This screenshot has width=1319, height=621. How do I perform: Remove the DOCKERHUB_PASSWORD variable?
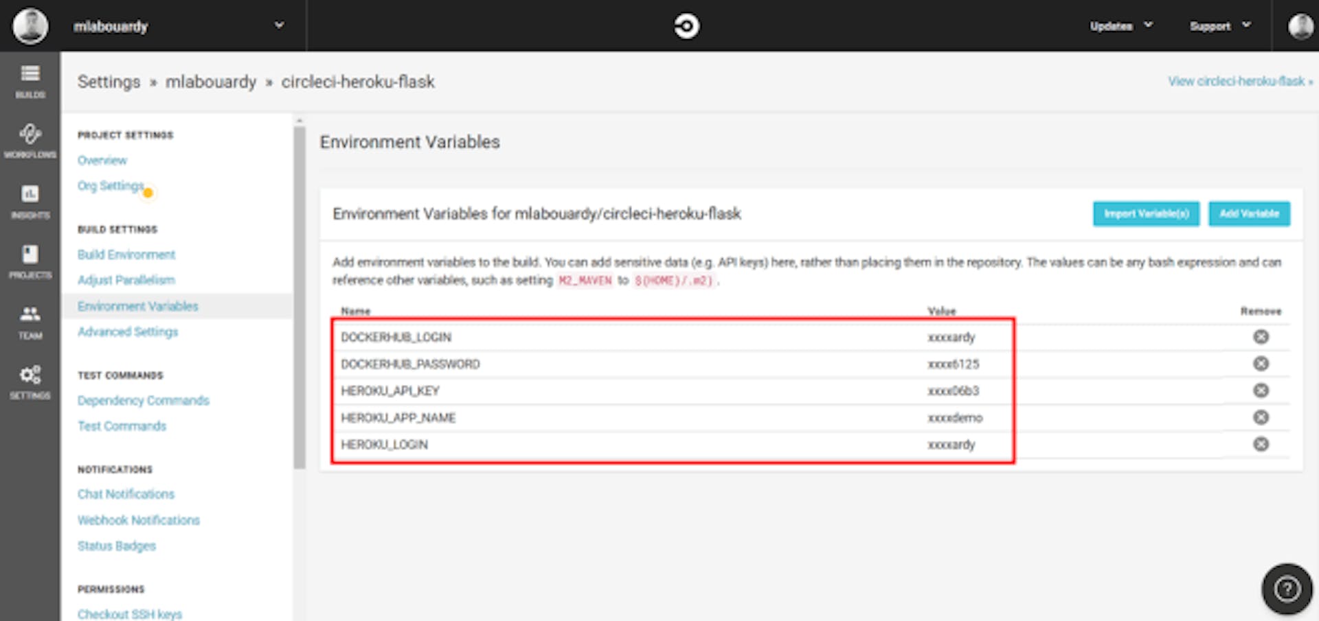click(x=1261, y=363)
